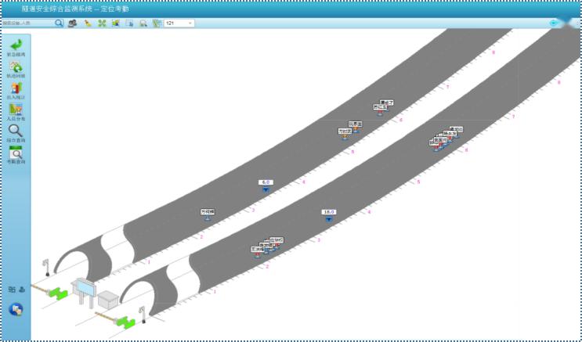This screenshot has width=582, height=342.
Task: Click the green barrier gate at the lower tunnel entrance
Action: 125,322
